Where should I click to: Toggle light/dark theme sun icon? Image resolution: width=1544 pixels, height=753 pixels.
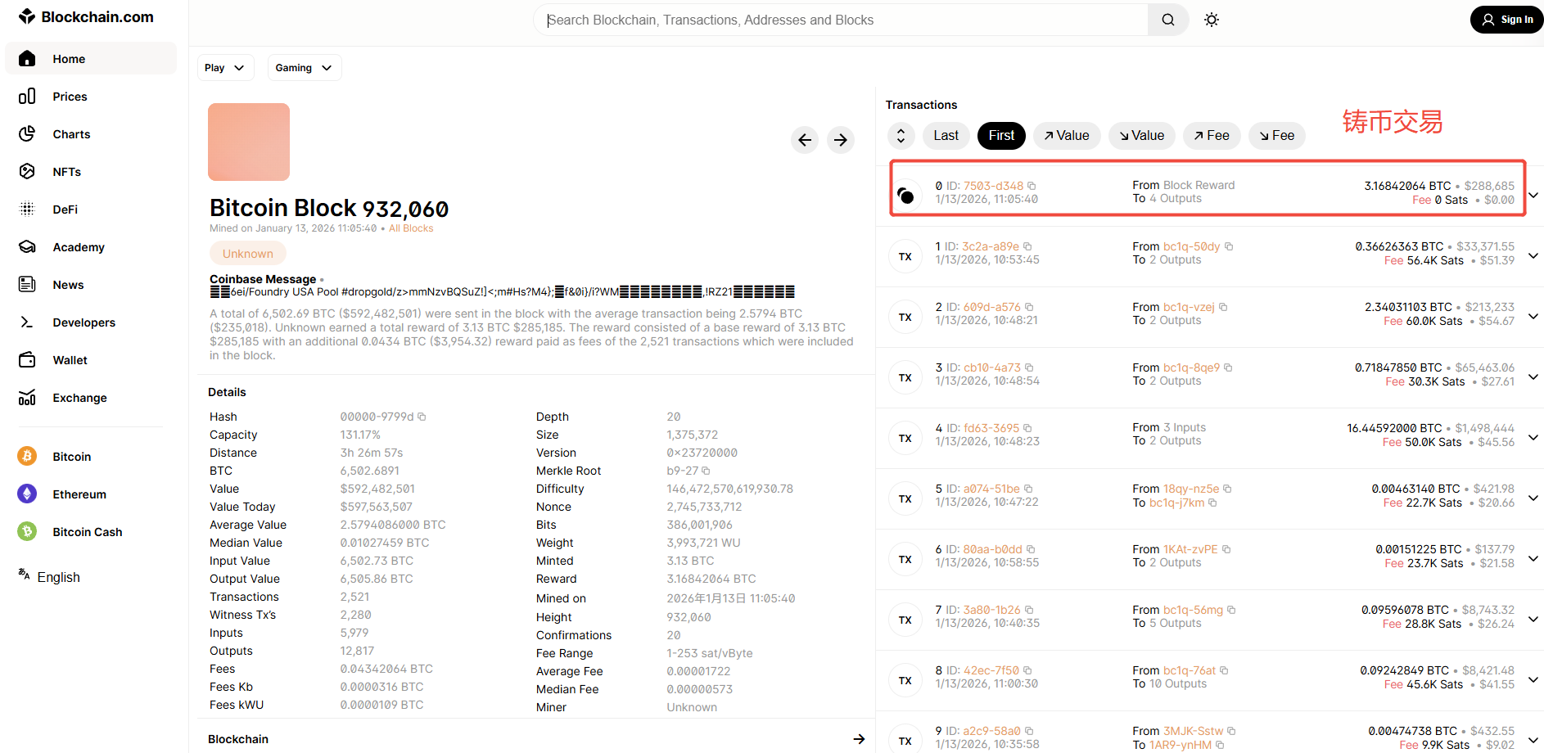[1212, 20]
